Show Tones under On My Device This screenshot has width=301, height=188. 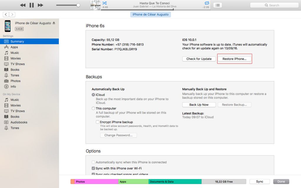pyautogui.click(x=29, y=128)
